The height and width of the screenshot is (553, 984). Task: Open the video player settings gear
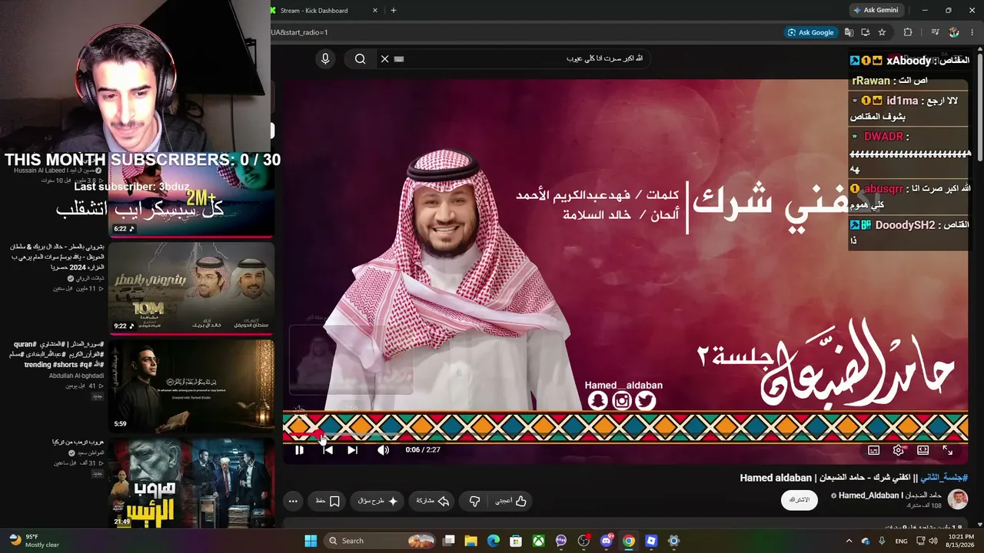click(x=898, y=450)
